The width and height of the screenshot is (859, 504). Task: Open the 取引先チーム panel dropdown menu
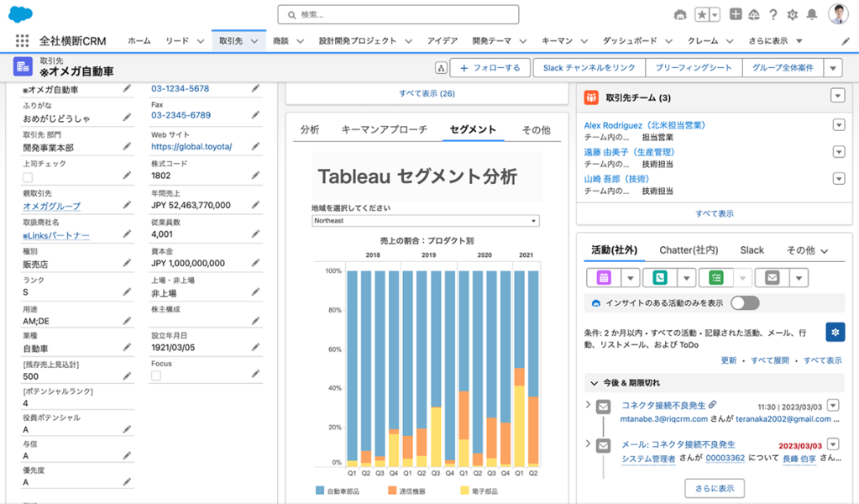click(838, 95)
